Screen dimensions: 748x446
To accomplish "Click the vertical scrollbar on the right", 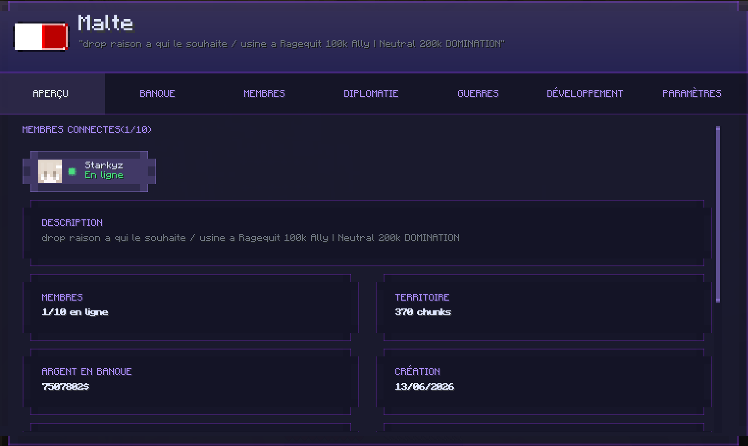I will pos(718,214).
